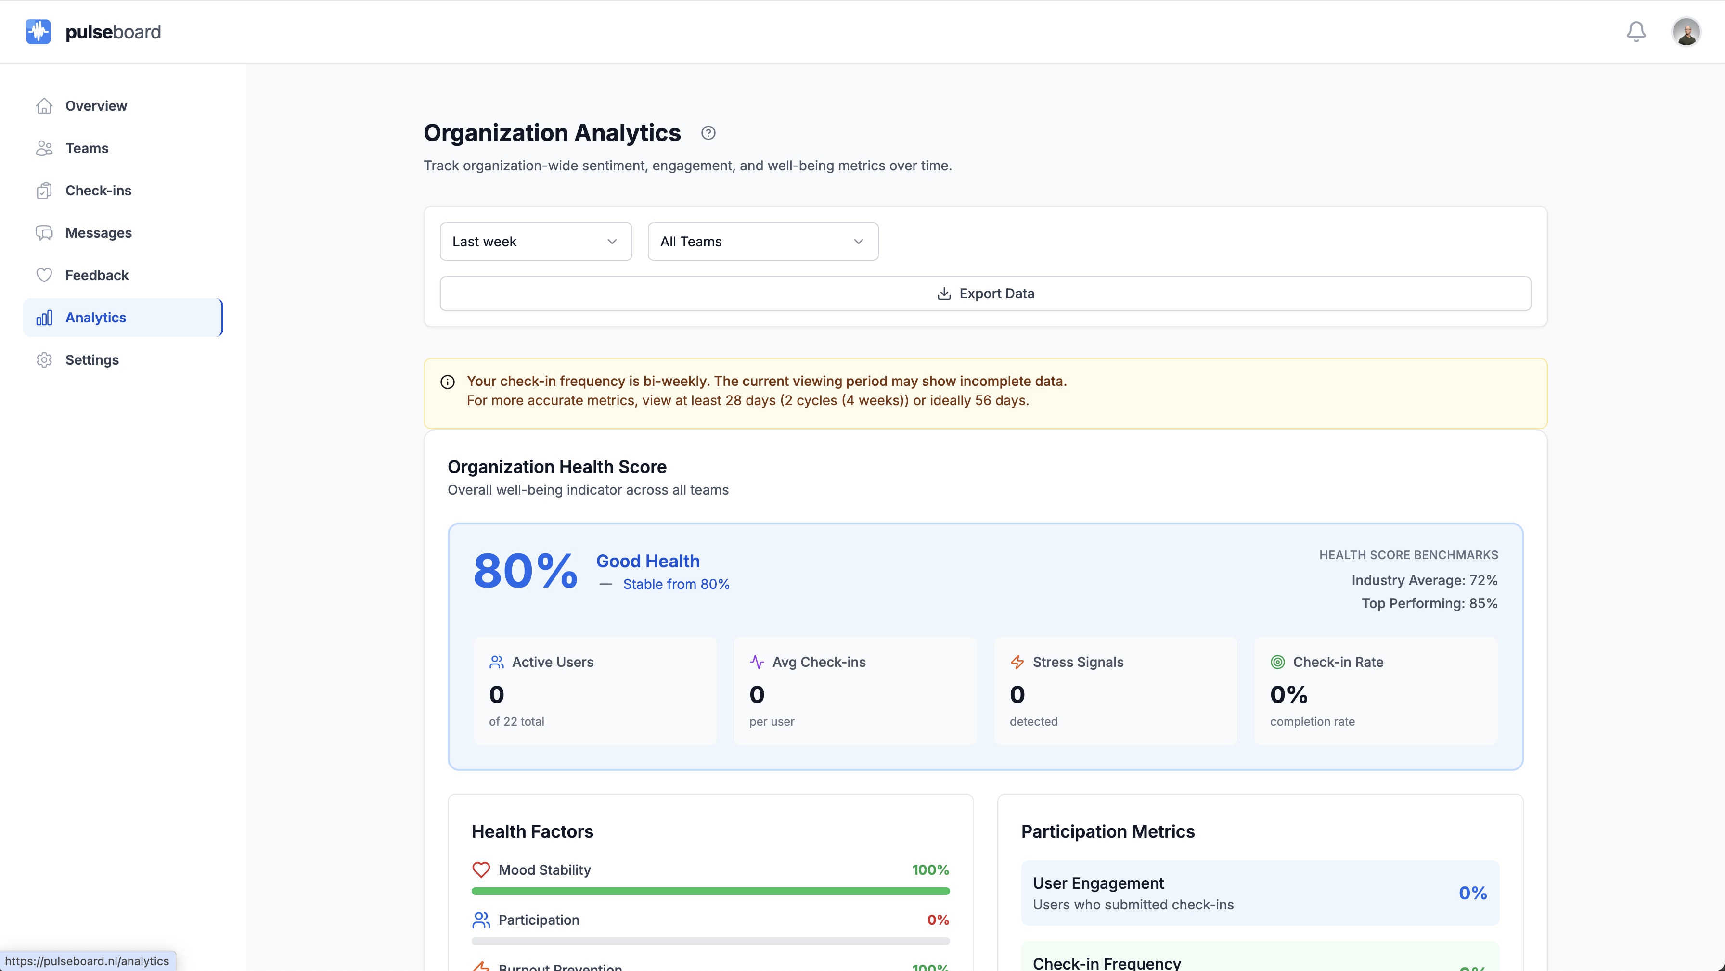Click the pulseboard logo icon
Screen dimensions: 1725x971
point(38,31)
